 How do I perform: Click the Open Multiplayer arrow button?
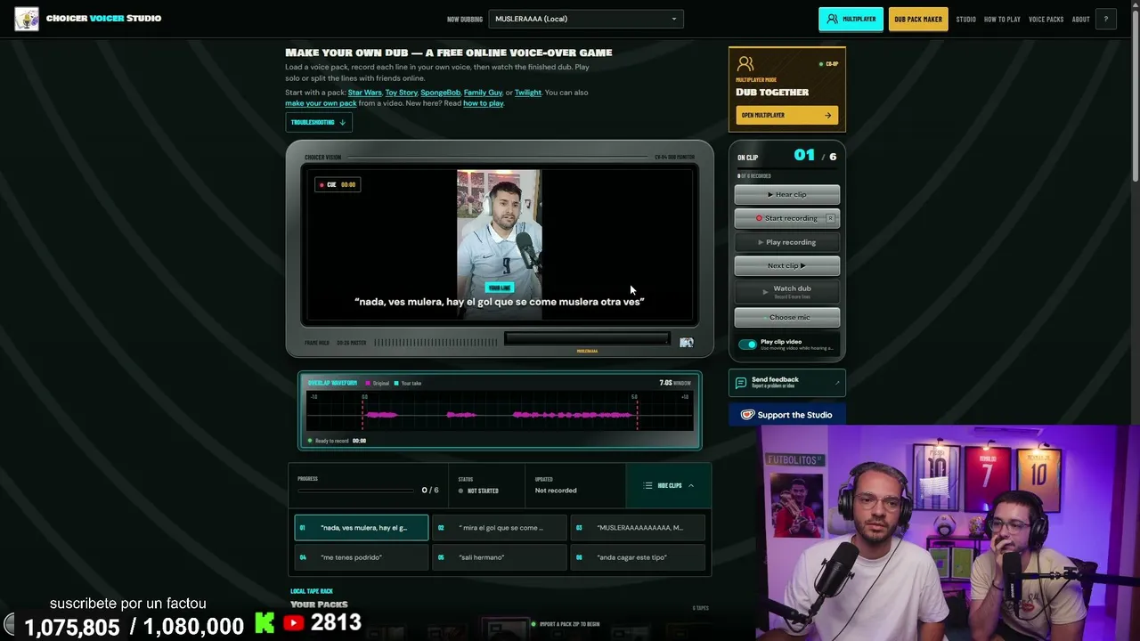[786, 115]
